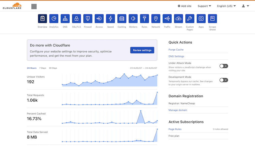Screen dimensions: 255x146
Task: Open the Traffic routing icon
Action: (167, 19)
